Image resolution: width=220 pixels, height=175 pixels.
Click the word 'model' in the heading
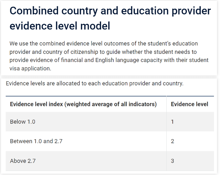[x=95, y=26]
